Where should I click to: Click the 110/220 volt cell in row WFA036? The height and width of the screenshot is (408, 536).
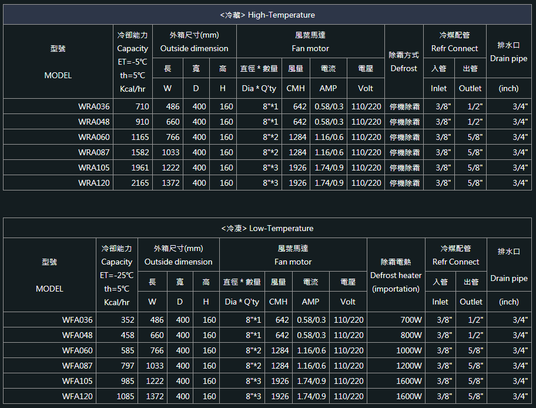[x=349, y=320]
